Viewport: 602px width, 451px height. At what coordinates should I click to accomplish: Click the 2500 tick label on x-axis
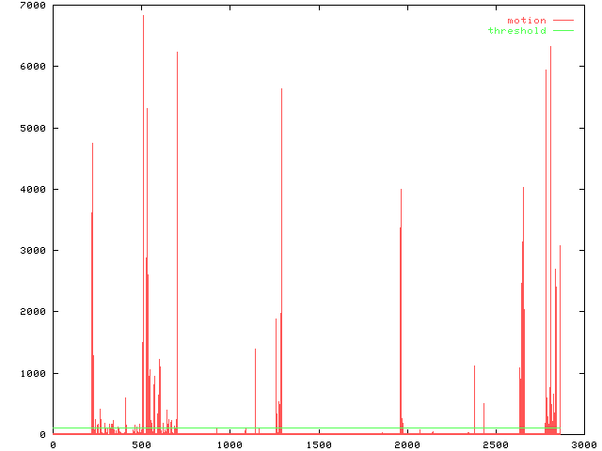coord(495,444)
